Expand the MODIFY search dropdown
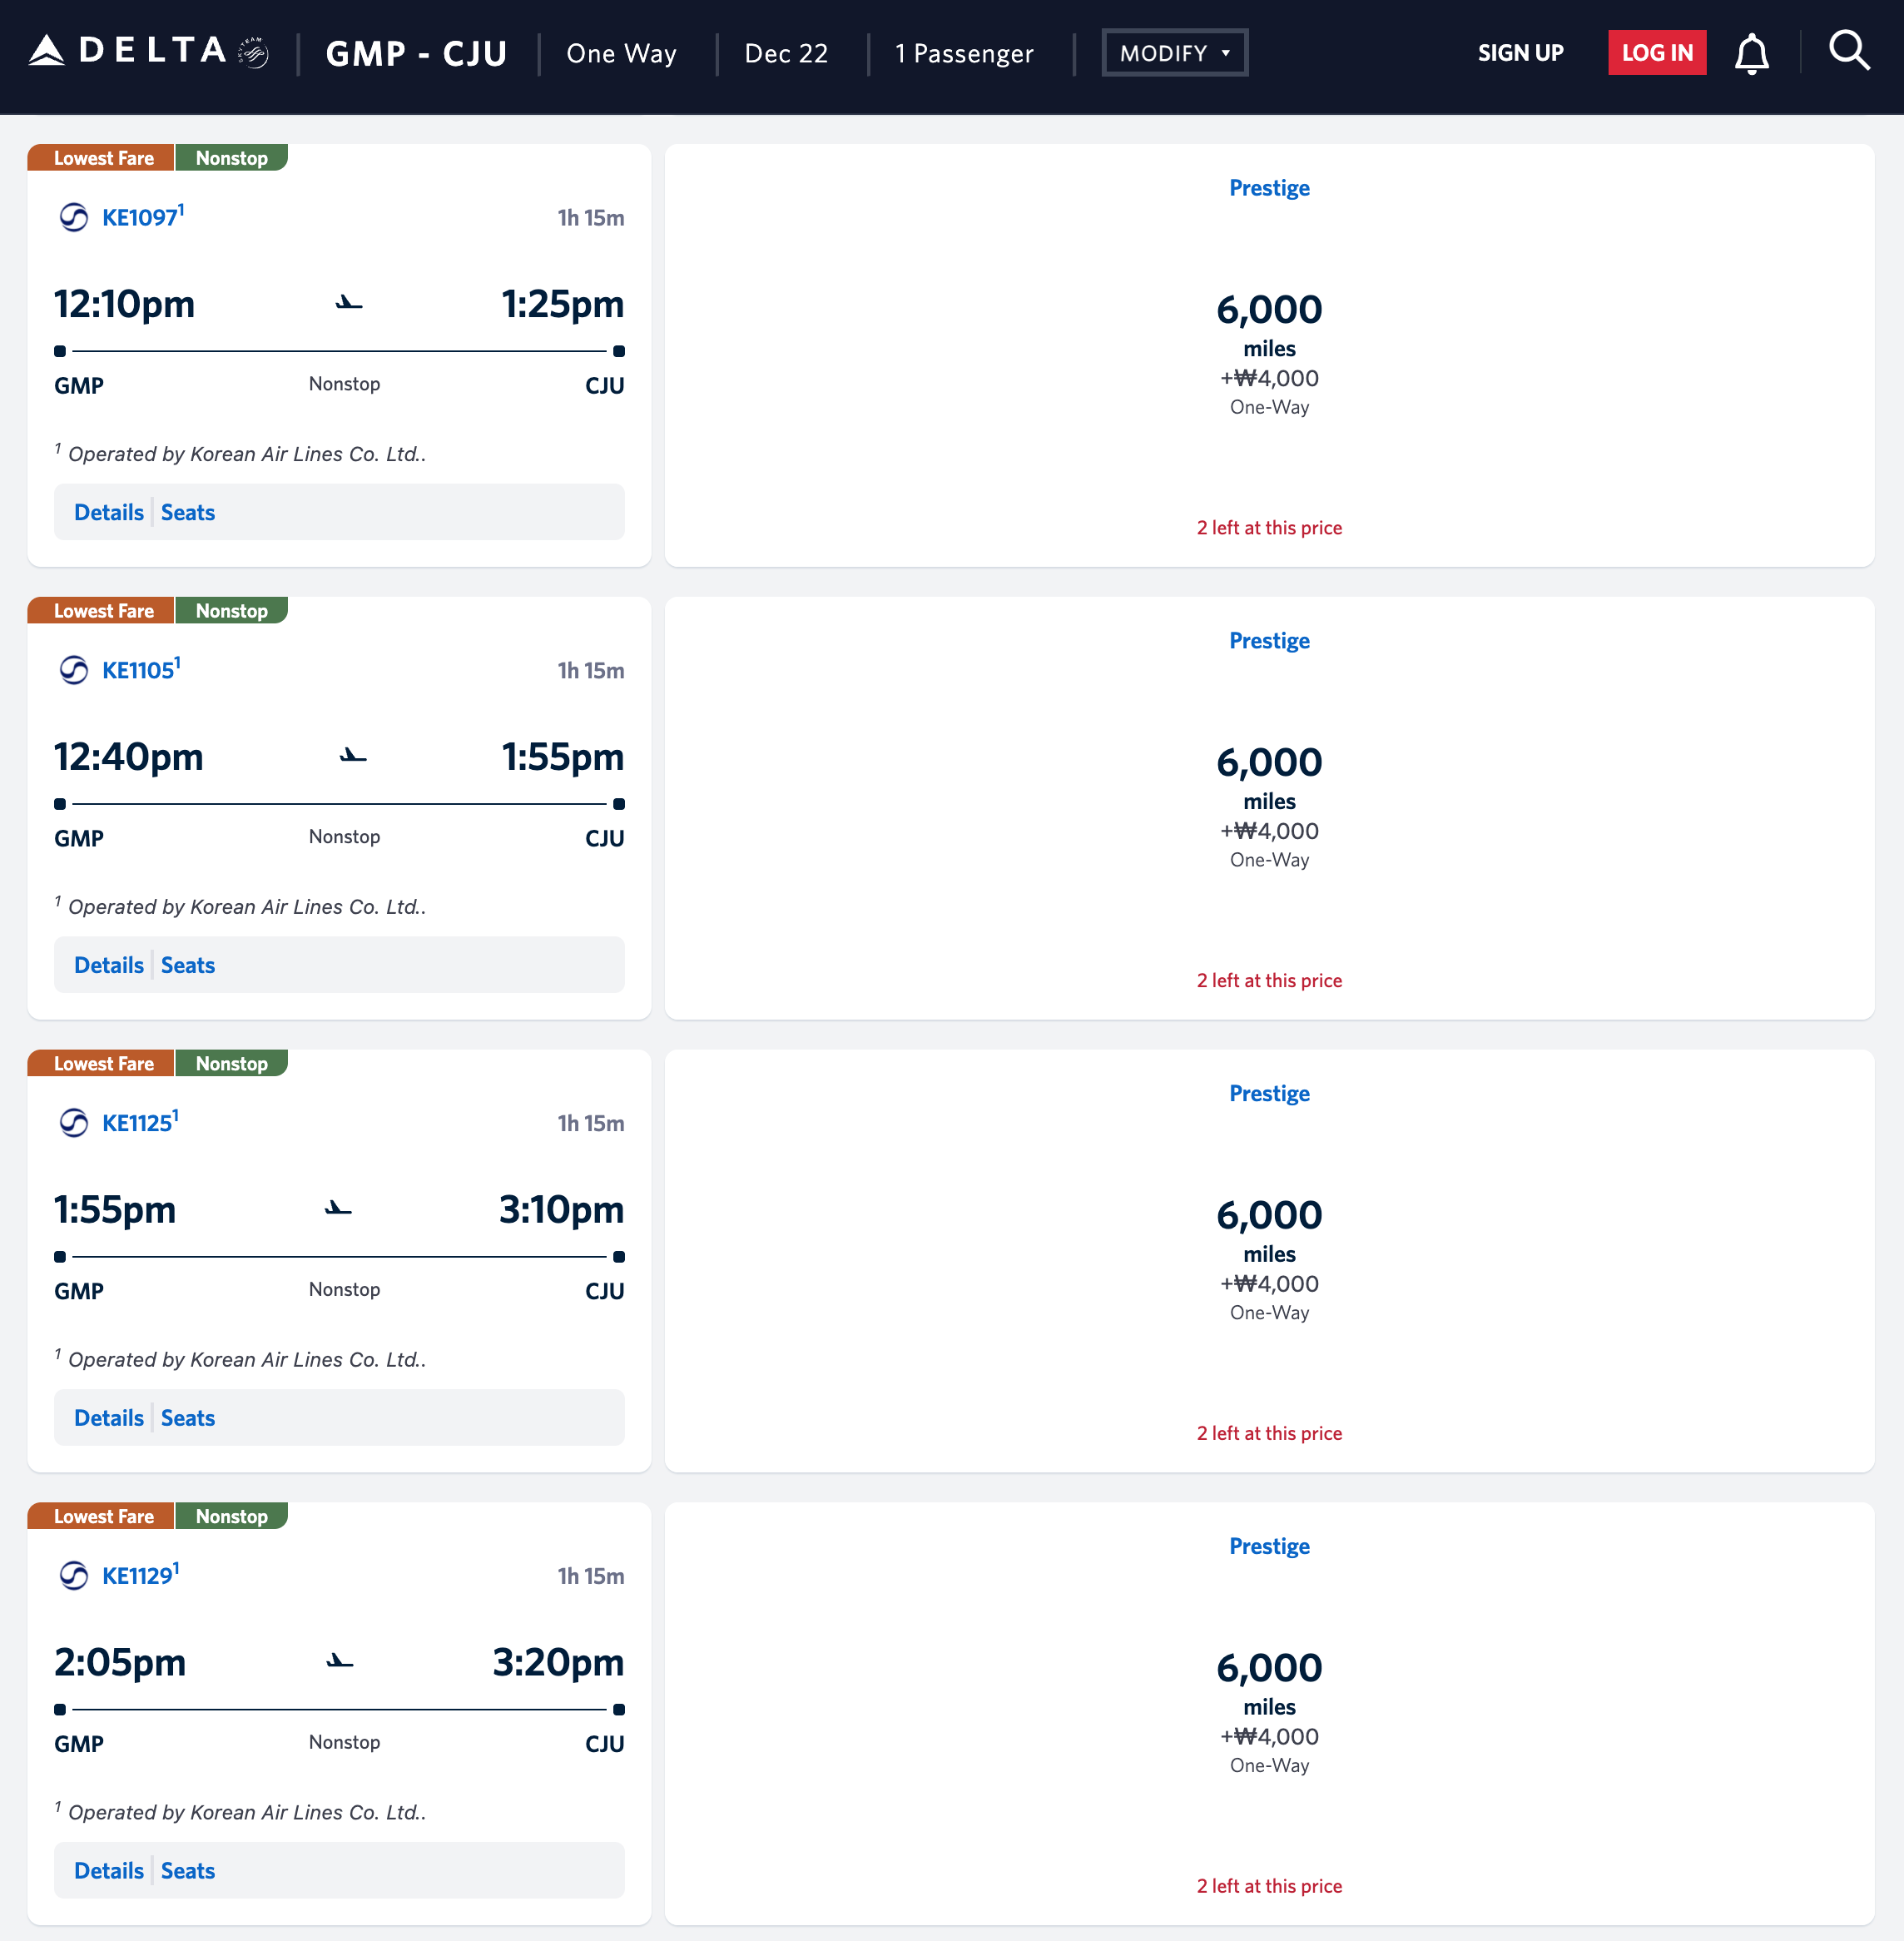This screenshot has width=1904, height=1941. click(1174, 53)
